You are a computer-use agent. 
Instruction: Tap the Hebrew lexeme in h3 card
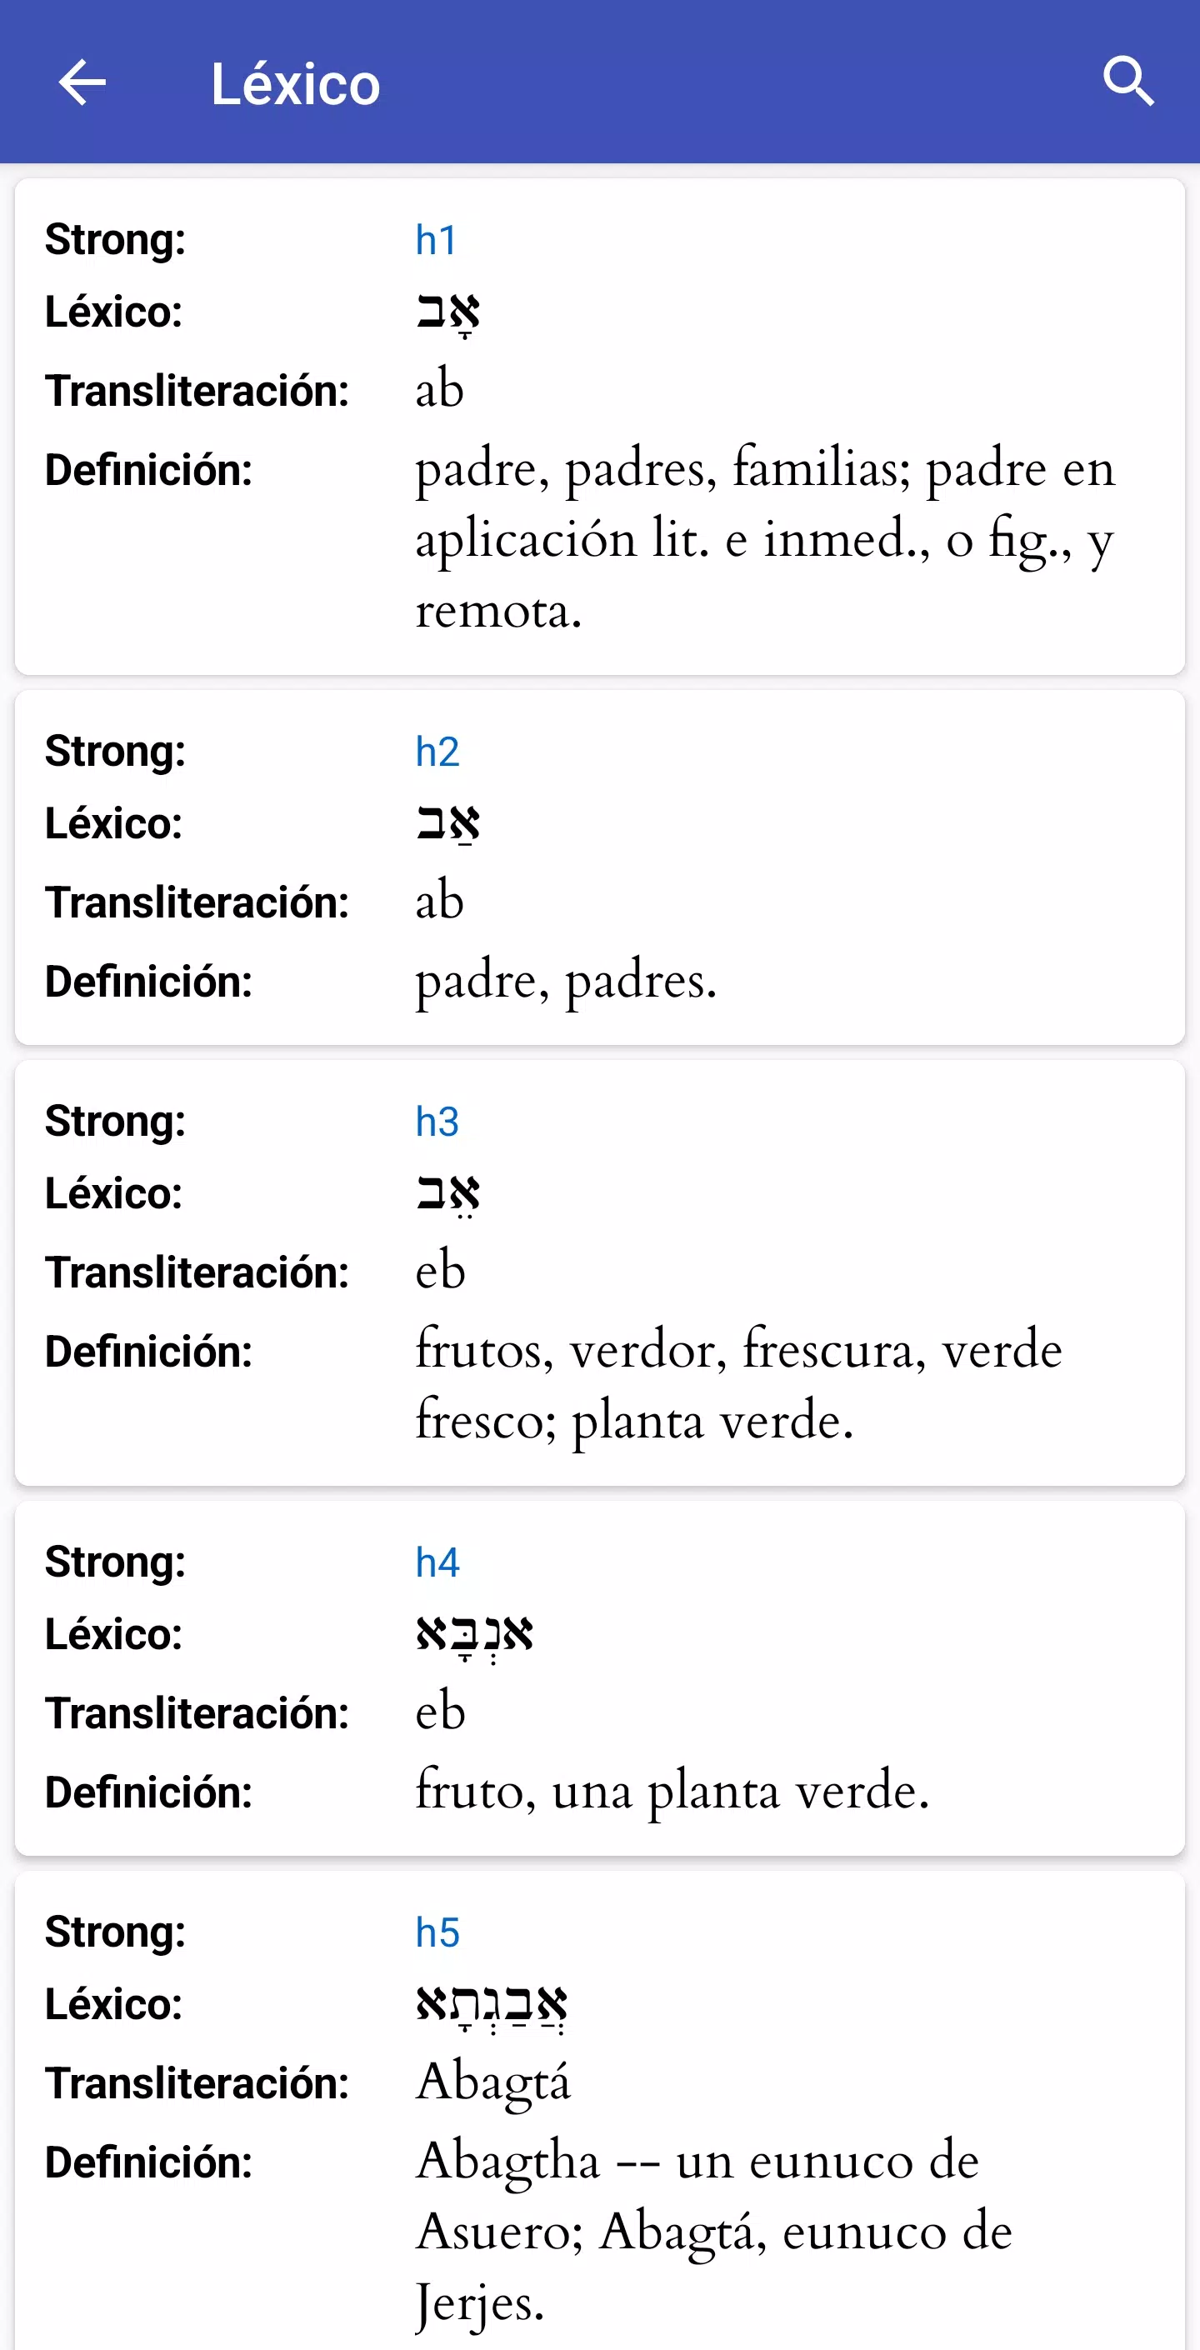pyautogui.click(x=448, y=1195)
